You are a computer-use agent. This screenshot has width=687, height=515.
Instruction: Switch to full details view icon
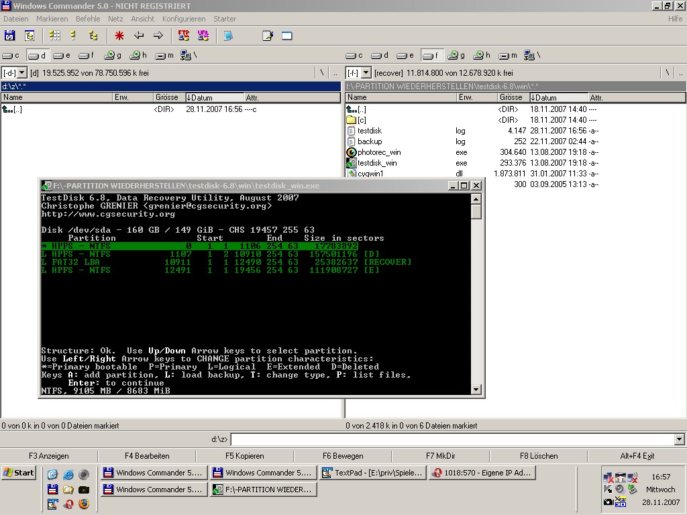click(x=73, y=36)
